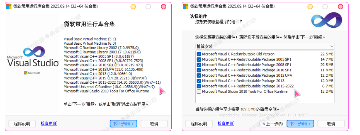
Task: Click the Visual Basic Virtual Machine (5.1) line
Action: (x=90, y=39)
